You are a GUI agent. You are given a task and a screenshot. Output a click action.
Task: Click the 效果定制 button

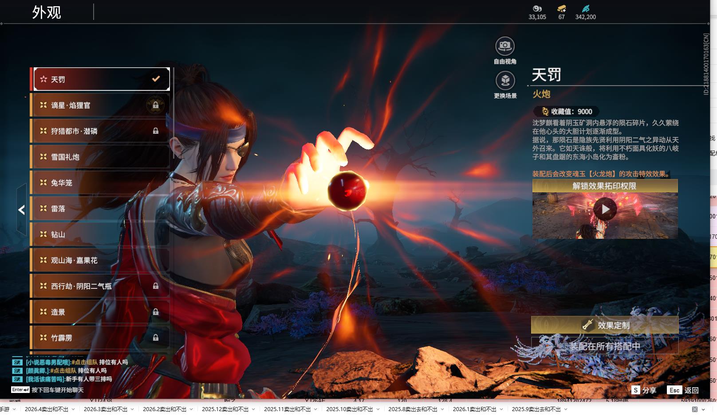pyautogui.click(x=604, y=325)
